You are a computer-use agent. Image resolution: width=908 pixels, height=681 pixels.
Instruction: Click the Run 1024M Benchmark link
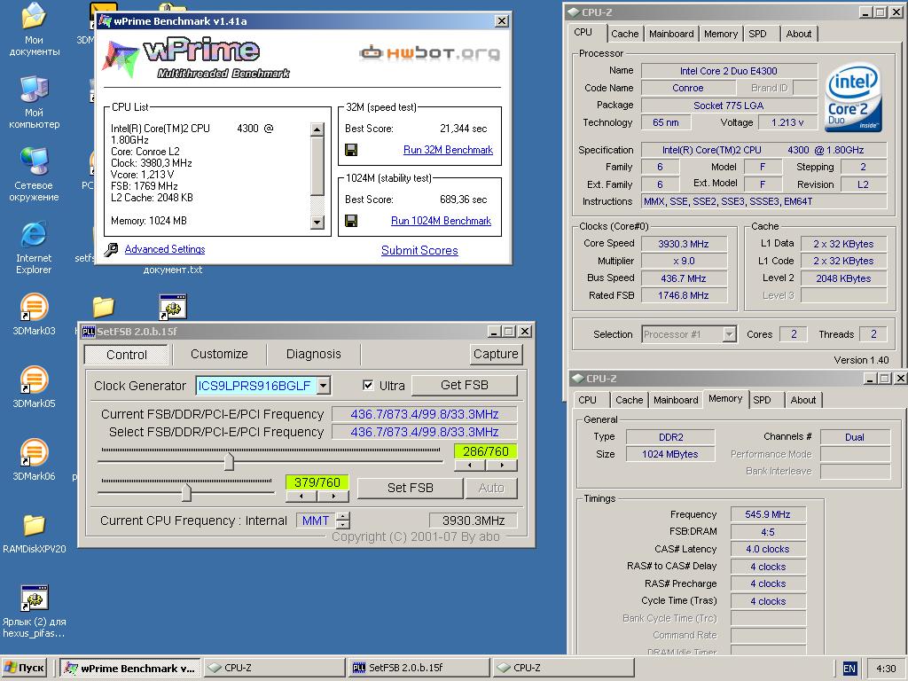[x=441, y=221]
